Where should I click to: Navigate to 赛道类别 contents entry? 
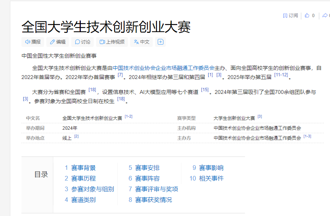pyautogui.click(x=83, y=200)
